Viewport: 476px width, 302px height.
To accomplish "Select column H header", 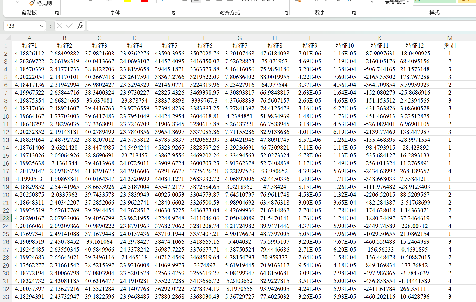I will (275, 38).
